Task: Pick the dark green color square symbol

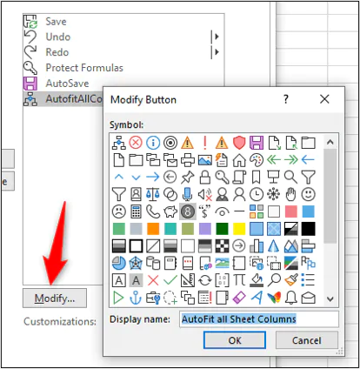Action: point(222,229)
